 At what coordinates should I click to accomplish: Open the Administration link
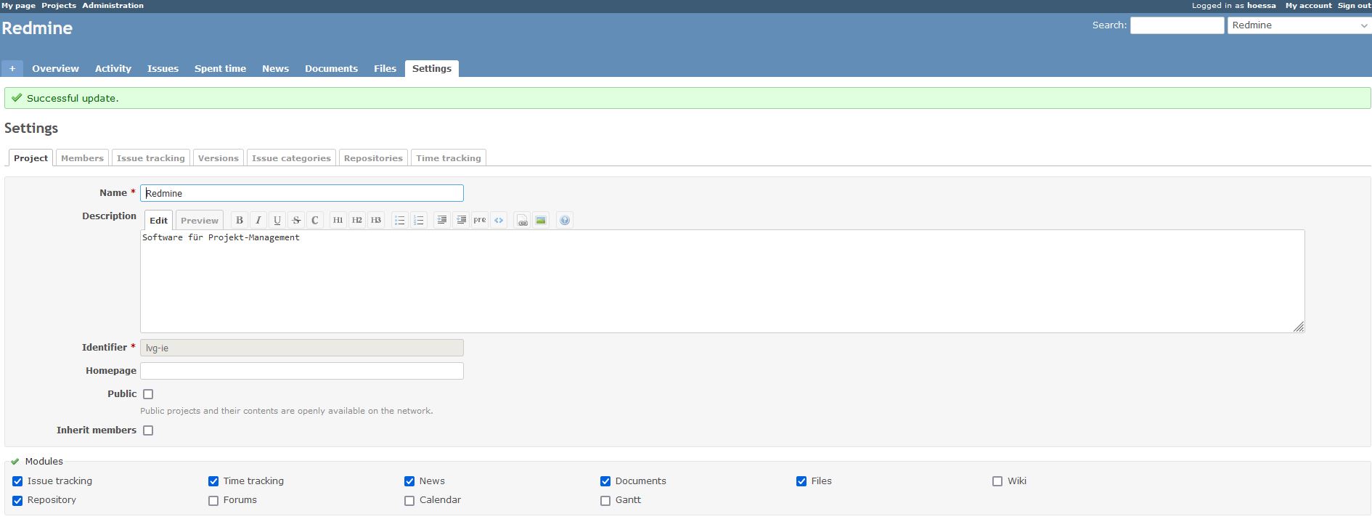pyautogui.click(x=113, y=5)
